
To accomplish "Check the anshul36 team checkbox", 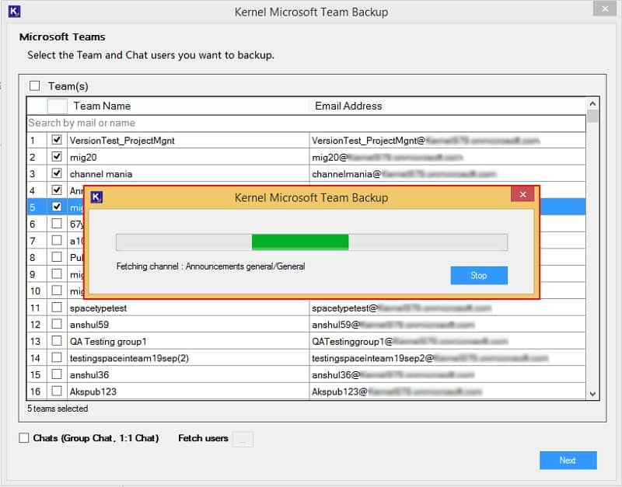I will click(57, 374).
